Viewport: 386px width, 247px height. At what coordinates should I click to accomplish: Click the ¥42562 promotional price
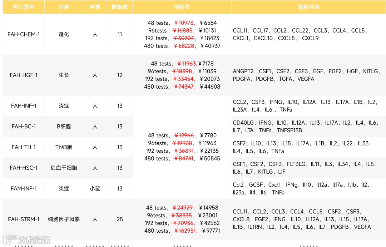point(210,223)
